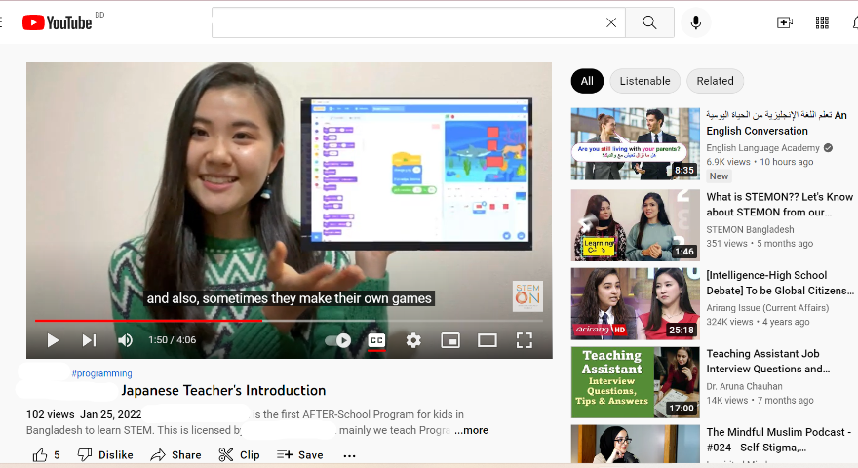Create a Clip from video

pyautogui.click(x=239, y=455)
